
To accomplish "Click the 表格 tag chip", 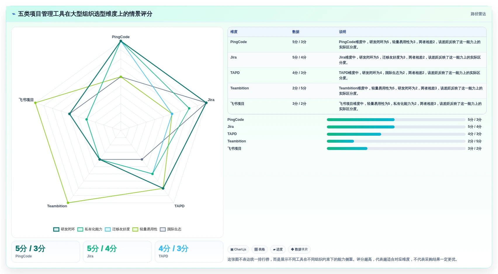I will [260, 250].
